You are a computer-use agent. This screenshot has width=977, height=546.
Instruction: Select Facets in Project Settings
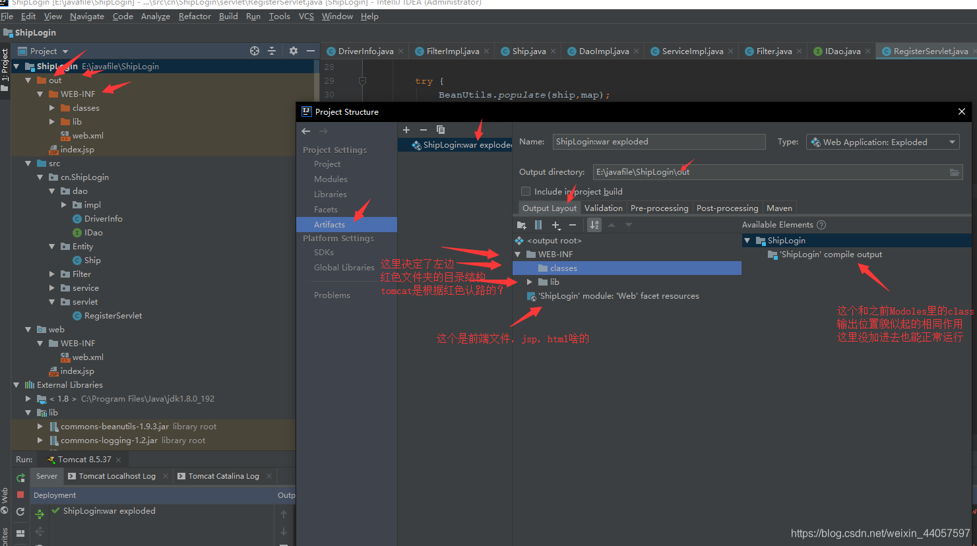coord(326,210)
